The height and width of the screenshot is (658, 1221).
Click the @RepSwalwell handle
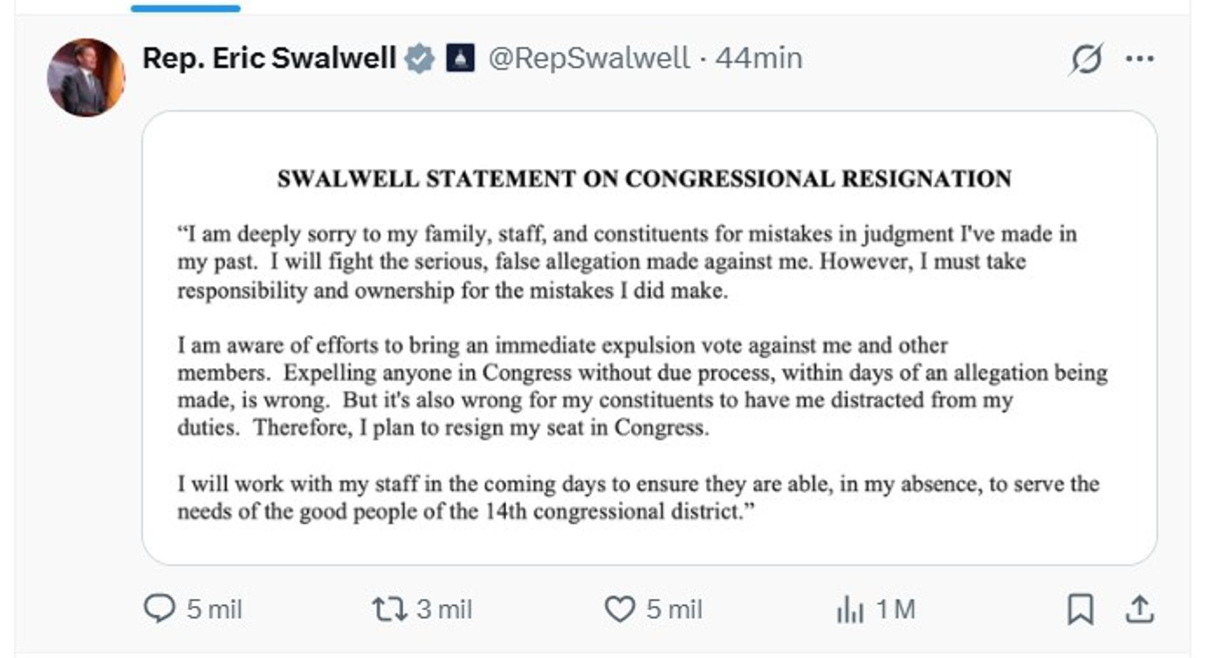coord(588,57)
